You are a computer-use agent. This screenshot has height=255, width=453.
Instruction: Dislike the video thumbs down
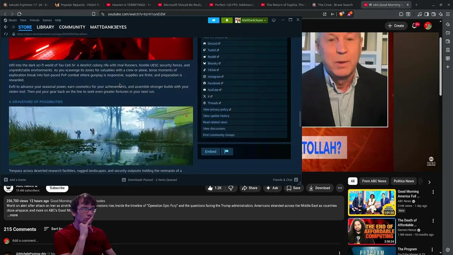[231, 188]
